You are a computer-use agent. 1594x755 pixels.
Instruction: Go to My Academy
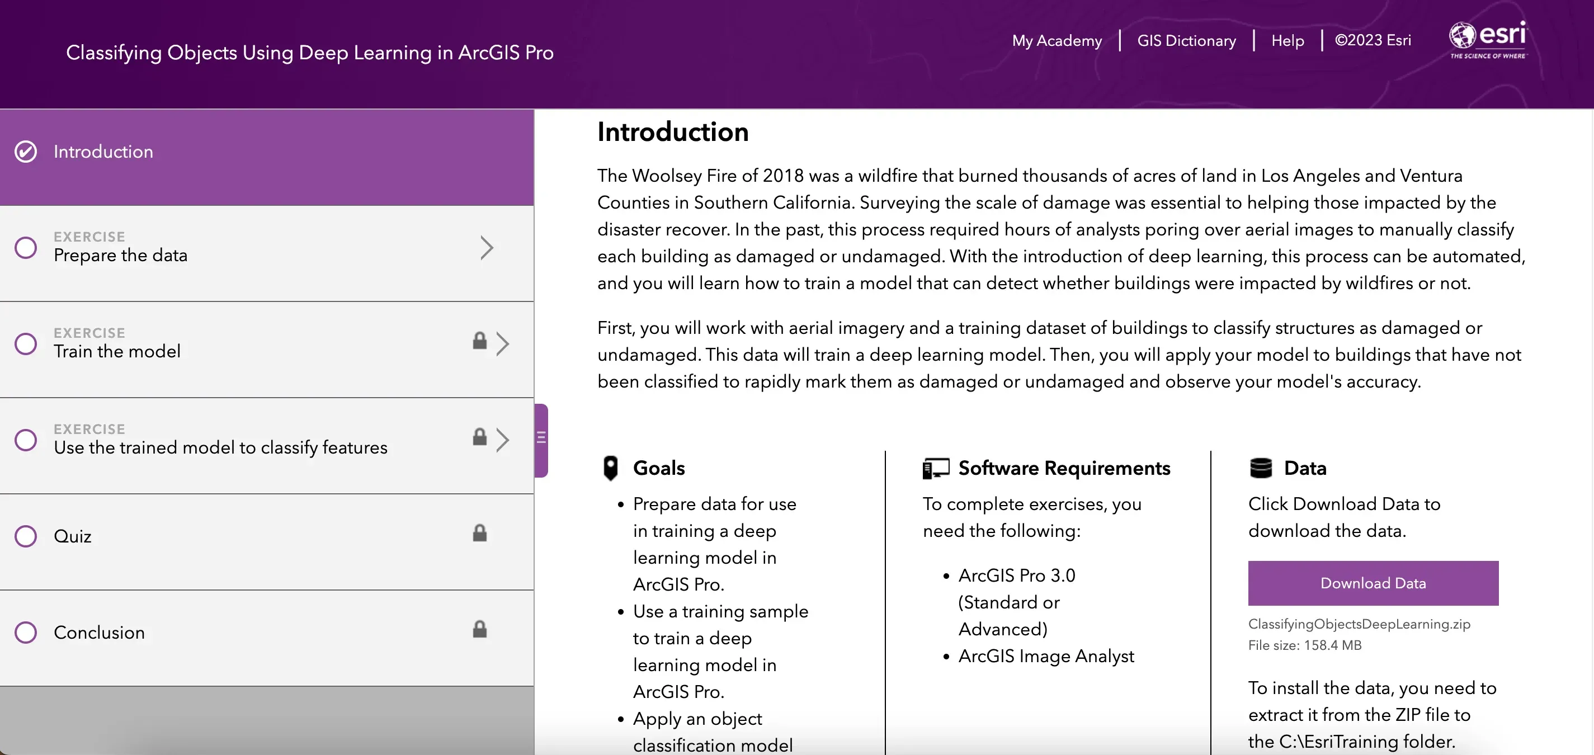[1057, 41]
